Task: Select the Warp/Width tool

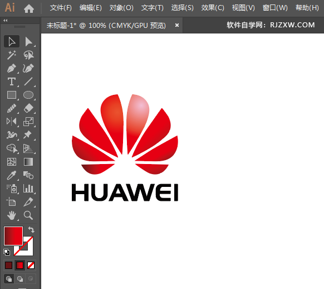Action: click(x=12, y=135)
